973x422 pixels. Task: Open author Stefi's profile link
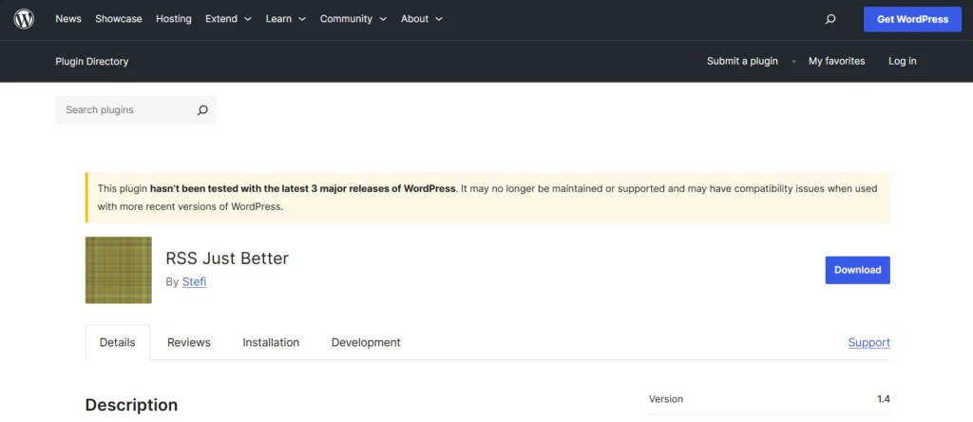pyautogui.click(x=194, y=282)
